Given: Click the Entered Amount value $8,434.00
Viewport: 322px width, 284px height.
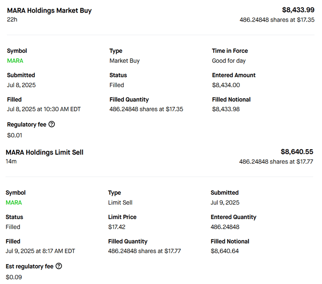Looking at the screenshot, I should tap(226, 85).
